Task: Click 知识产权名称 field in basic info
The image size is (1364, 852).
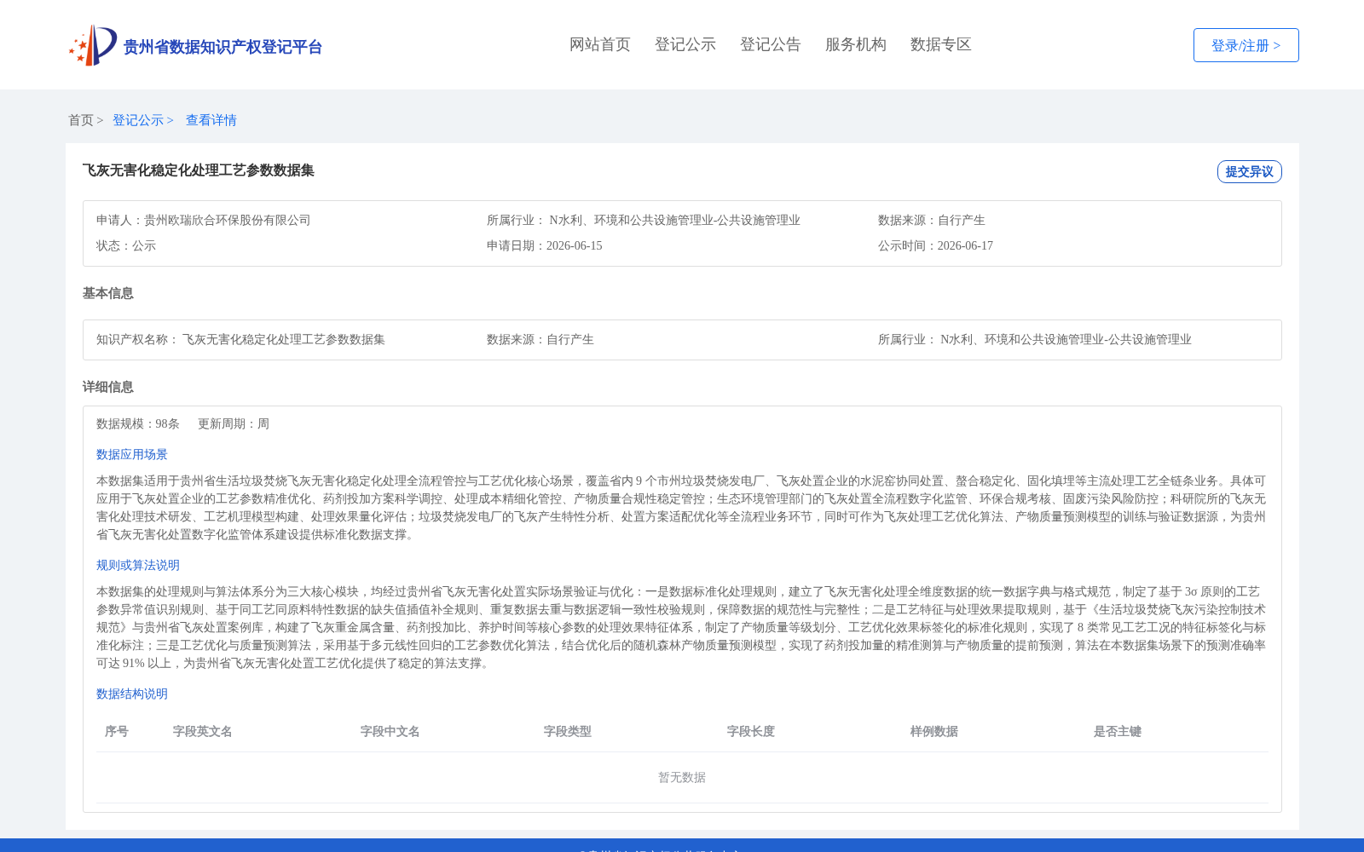Action: 240,339
